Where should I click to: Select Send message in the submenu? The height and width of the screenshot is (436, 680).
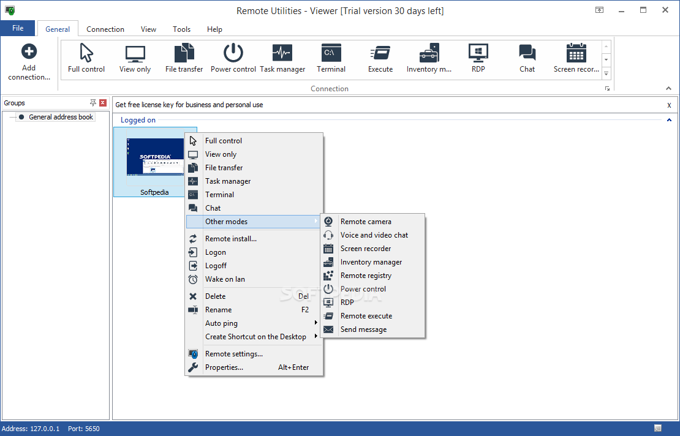click(372, 329)
